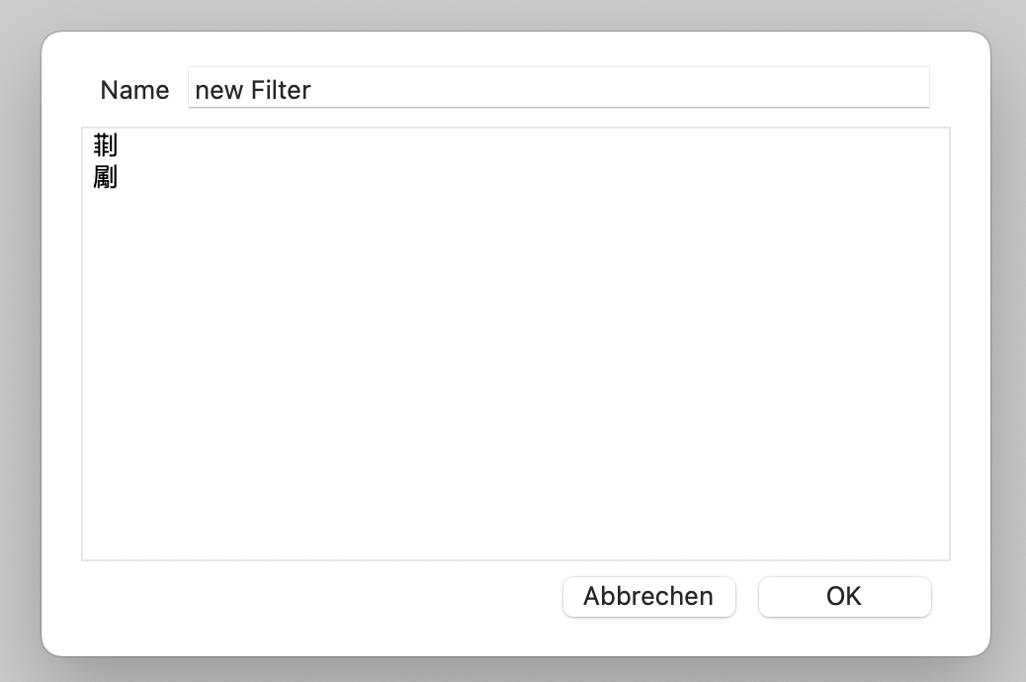
Task: Click the bottom-right corner of glyph text area
Action: 939,550
